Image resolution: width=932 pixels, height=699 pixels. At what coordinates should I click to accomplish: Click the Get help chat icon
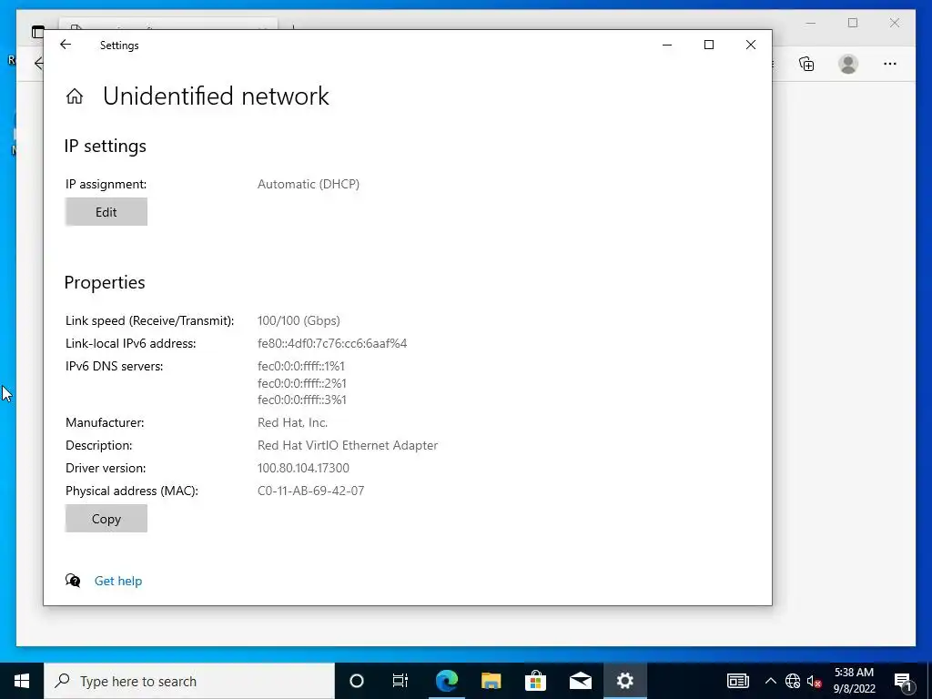pos(73,581)
